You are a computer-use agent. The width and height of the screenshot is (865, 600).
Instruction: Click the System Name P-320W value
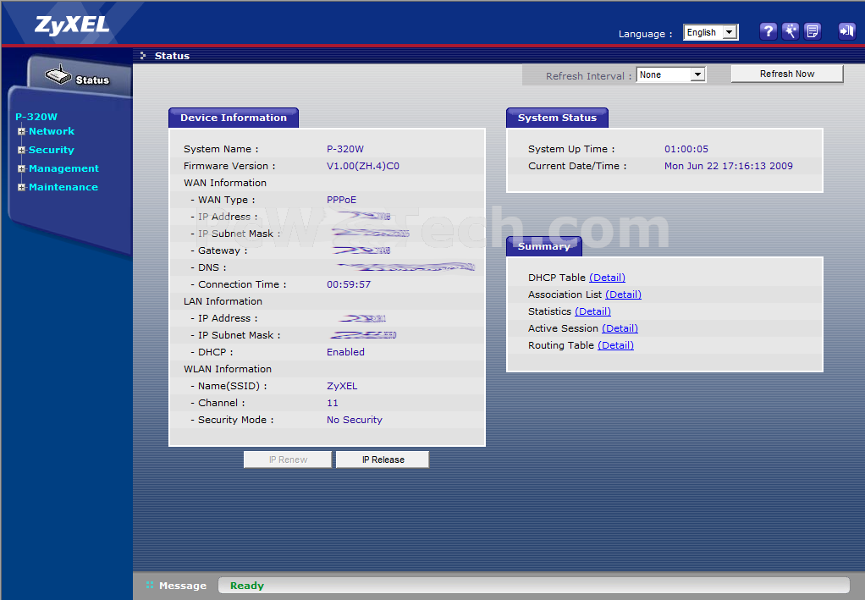[x=345, y=149]
